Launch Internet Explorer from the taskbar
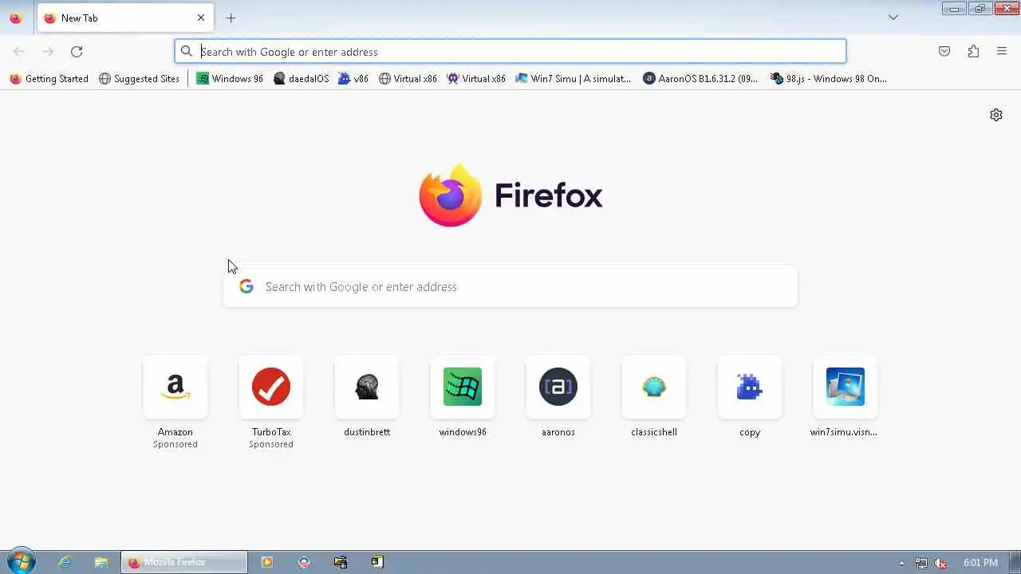Screen dimensions: 1021x574 pos(65,562)
